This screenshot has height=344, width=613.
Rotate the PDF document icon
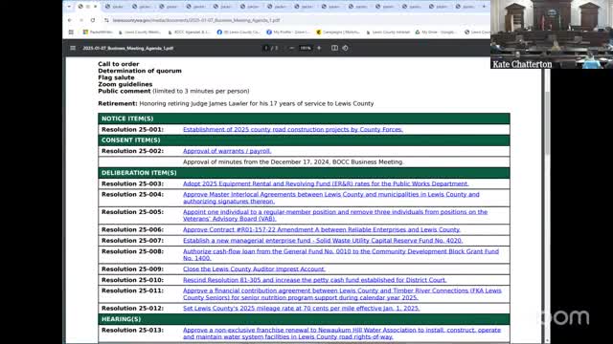345,48
